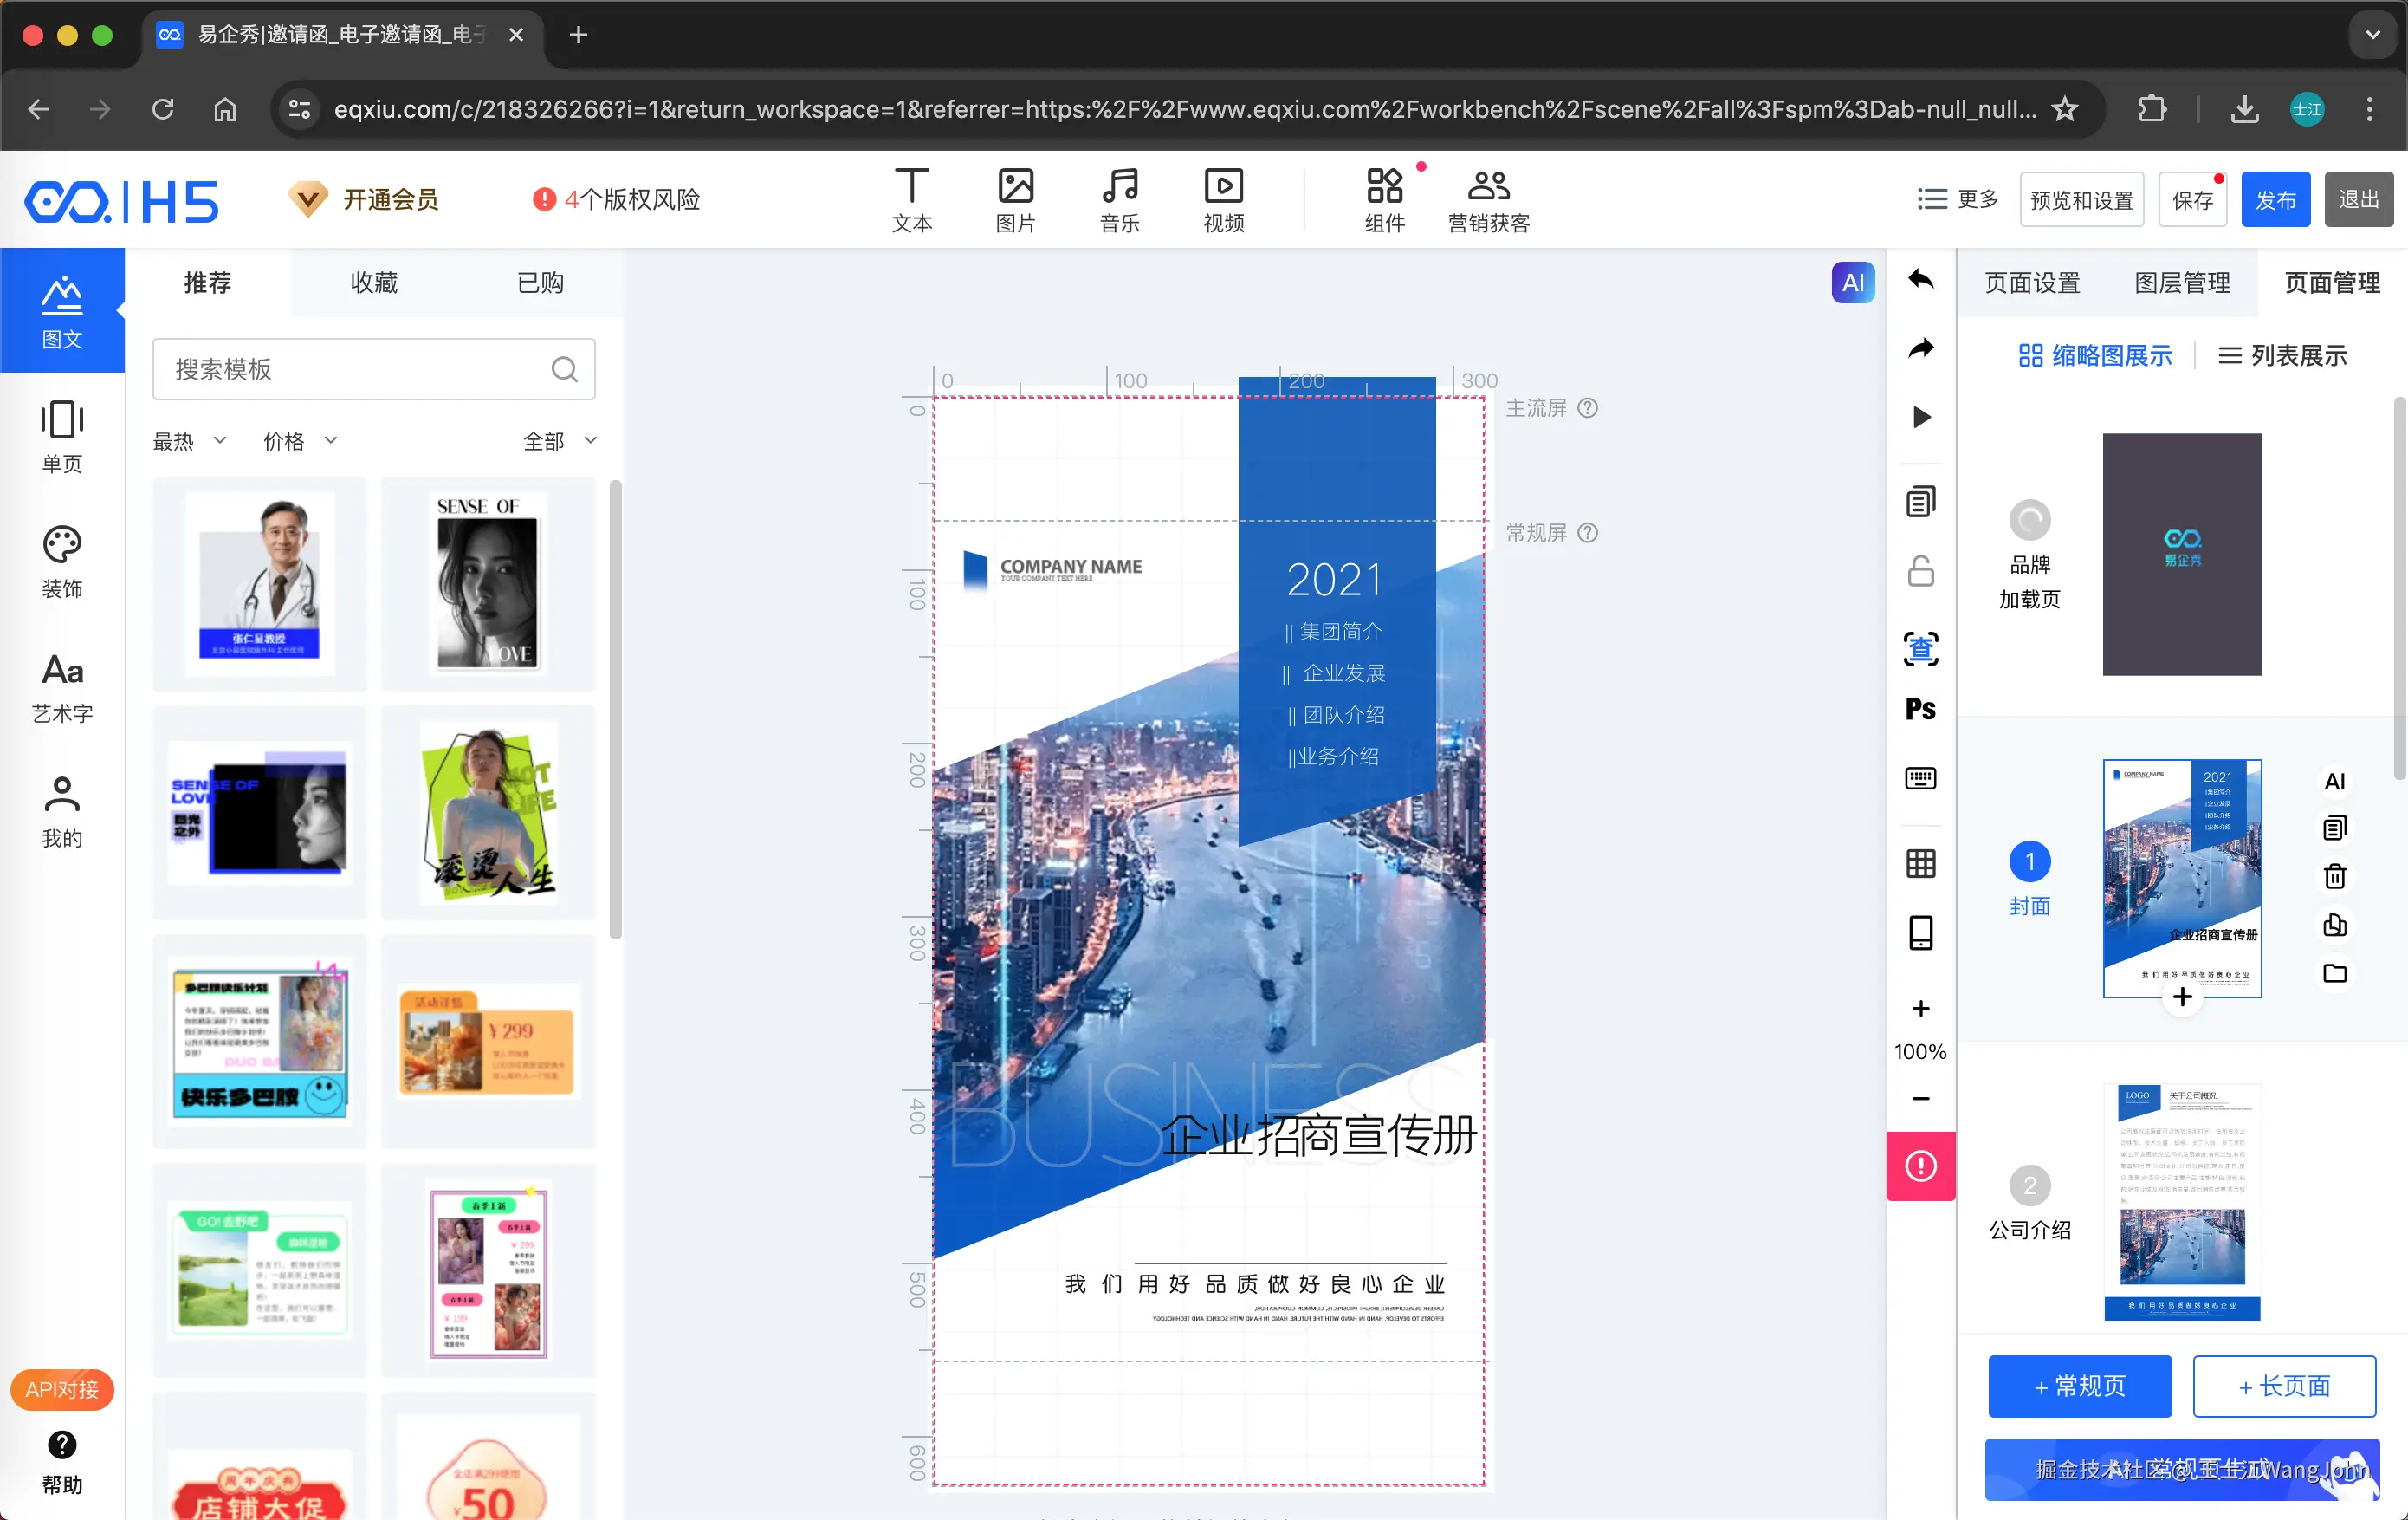
Task: Select the 文本 text tool
Action: 911,199
